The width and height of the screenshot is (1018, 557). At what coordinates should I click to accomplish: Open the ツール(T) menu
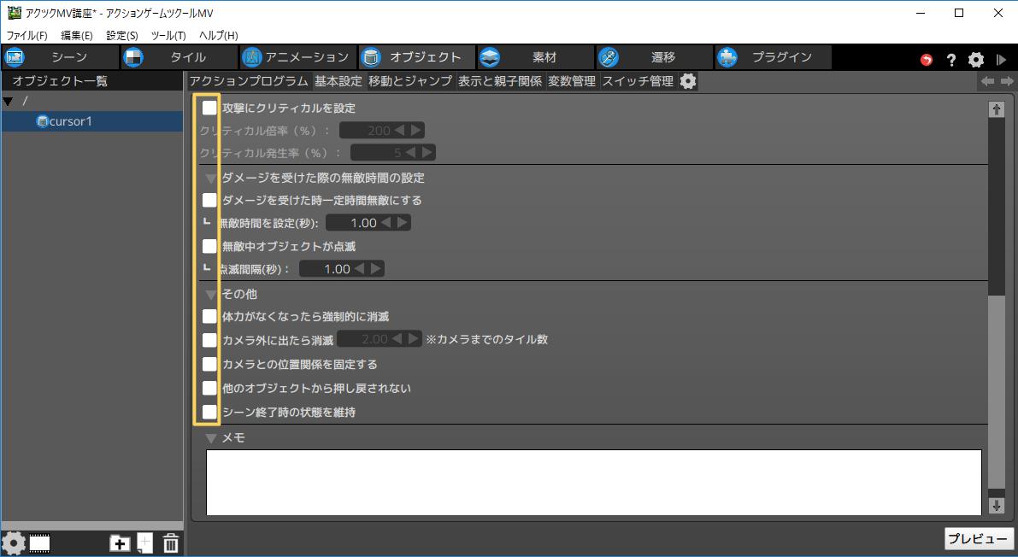point(168,35)
